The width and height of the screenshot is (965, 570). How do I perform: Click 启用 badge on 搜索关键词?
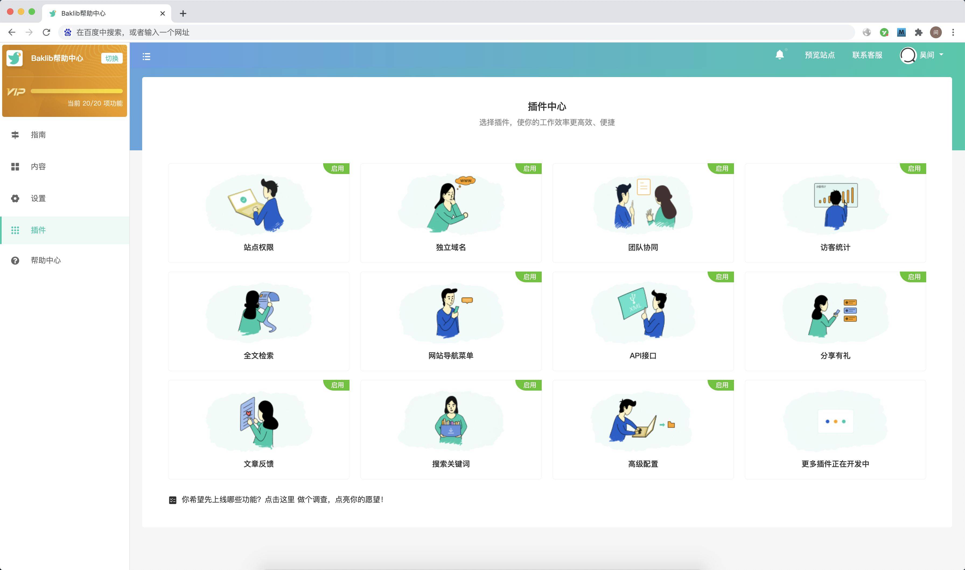529,385
